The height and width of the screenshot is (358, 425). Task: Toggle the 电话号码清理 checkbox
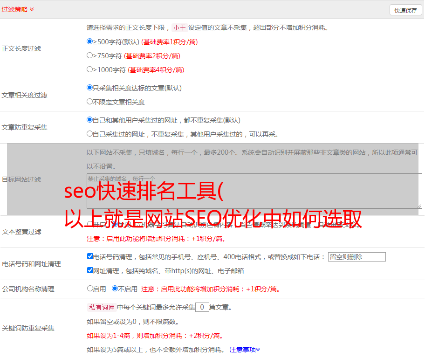pyautogui.click(x=90, y=256)
